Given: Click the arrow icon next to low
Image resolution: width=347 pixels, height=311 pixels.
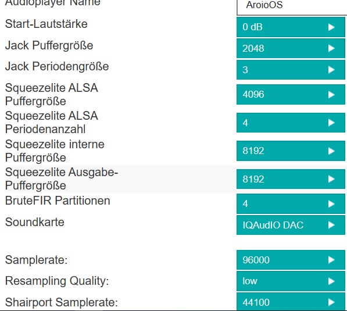Looking at the screenshot, I should coord(331,281).
